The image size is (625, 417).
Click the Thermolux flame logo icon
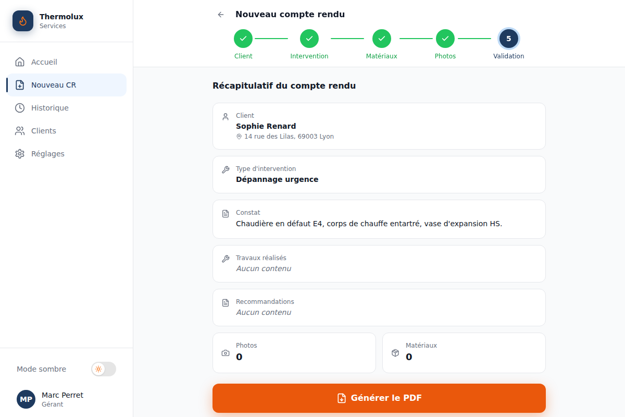pyautogui.click(x=23, y=21)
